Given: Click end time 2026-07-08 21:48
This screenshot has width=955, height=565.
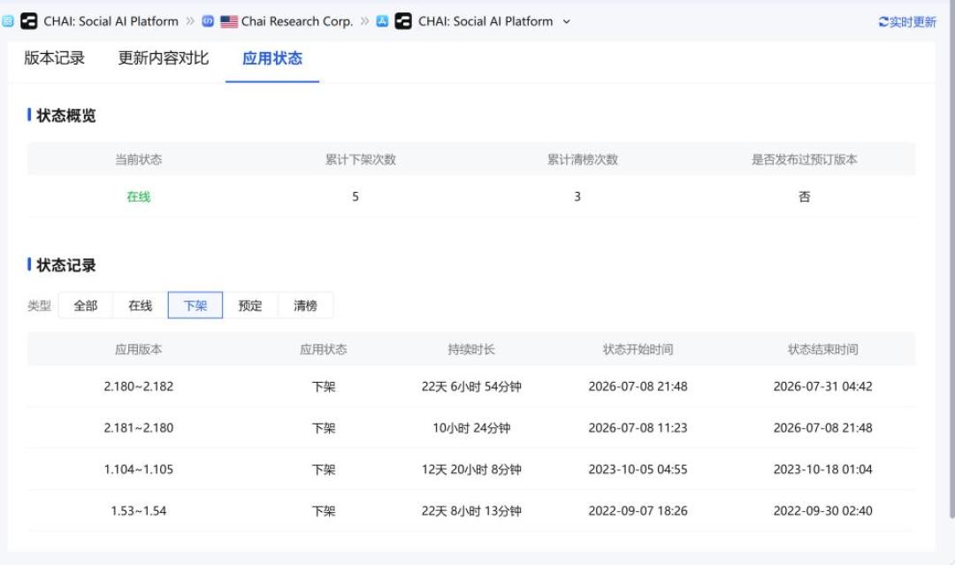Looking at the screenshot, I should (823, 428).
